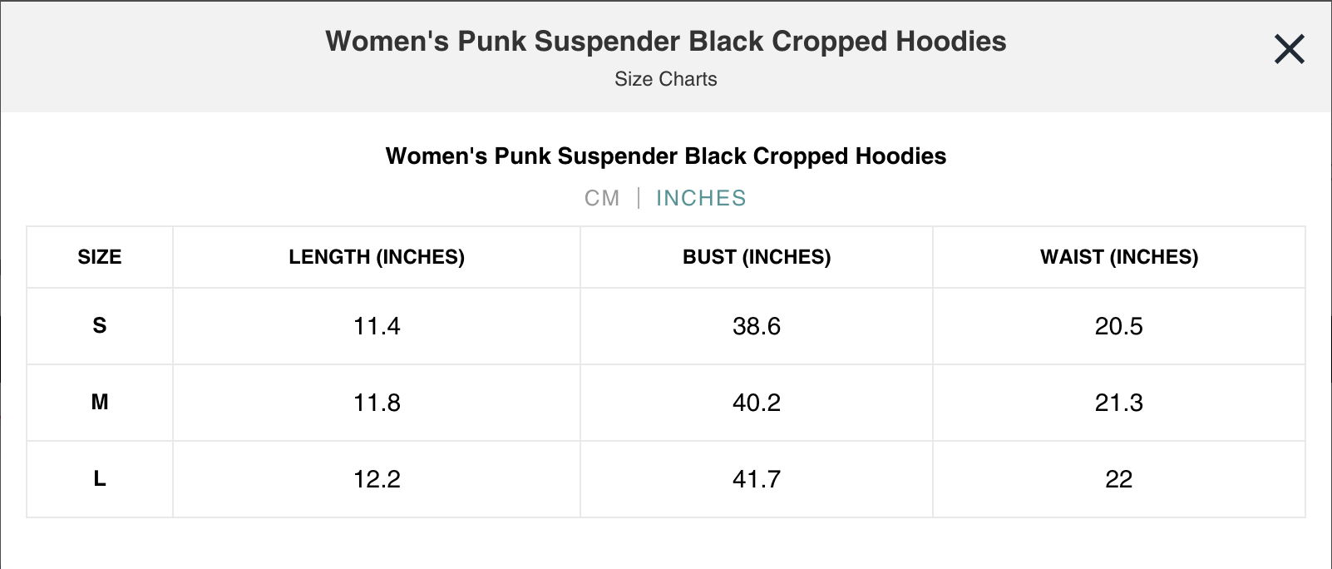Close the size chart dialog
Image resolution: width=1332 pixels, height=569 pixels.
[1289, 49]
